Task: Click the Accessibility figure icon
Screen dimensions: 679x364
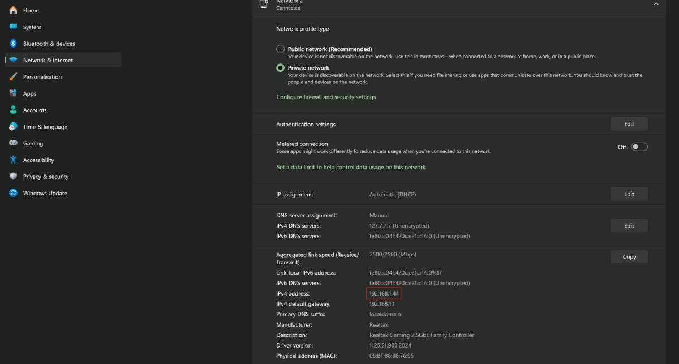Action: [x=13, y=160]
